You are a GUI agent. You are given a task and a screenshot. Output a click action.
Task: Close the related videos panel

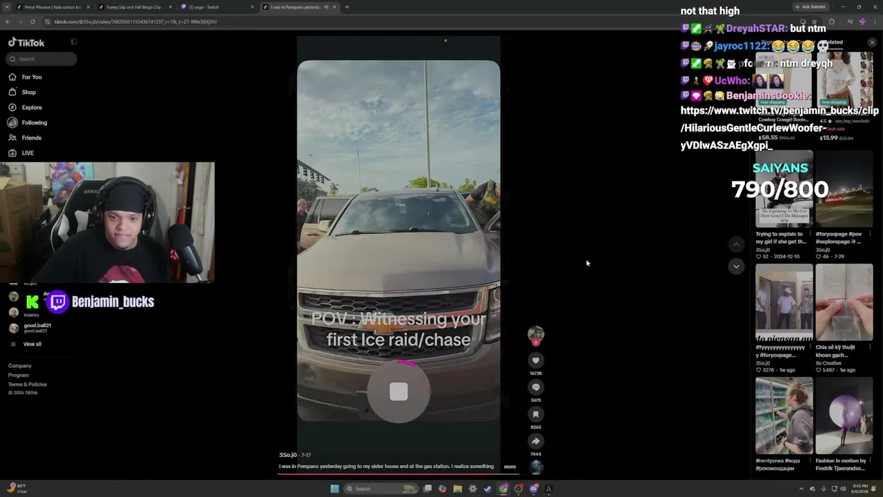pos(872,43)
